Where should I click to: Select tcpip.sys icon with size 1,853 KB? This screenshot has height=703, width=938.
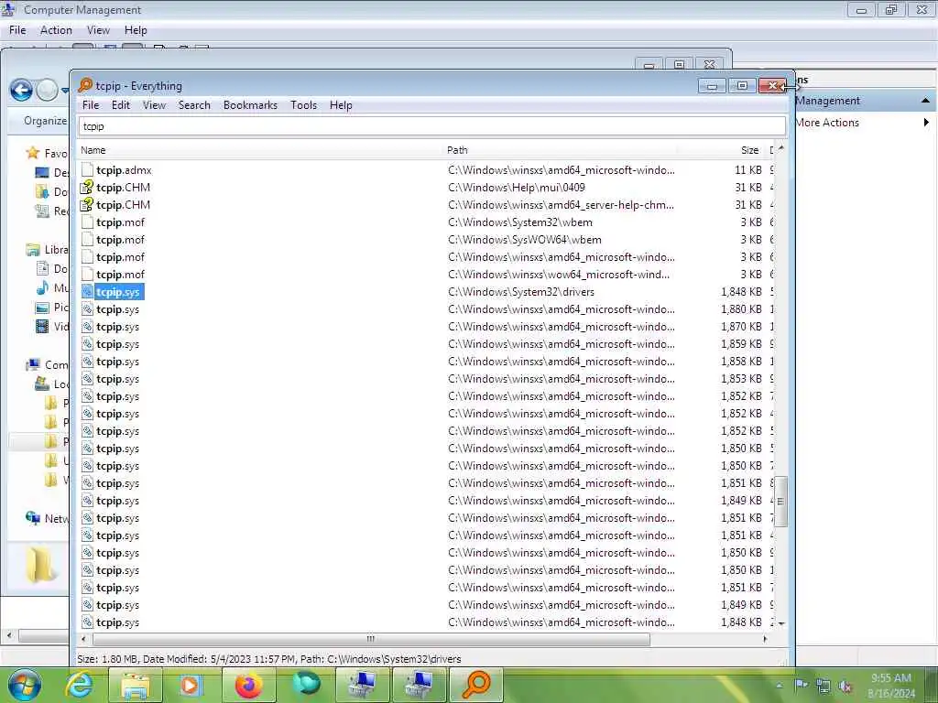[87, 379]
